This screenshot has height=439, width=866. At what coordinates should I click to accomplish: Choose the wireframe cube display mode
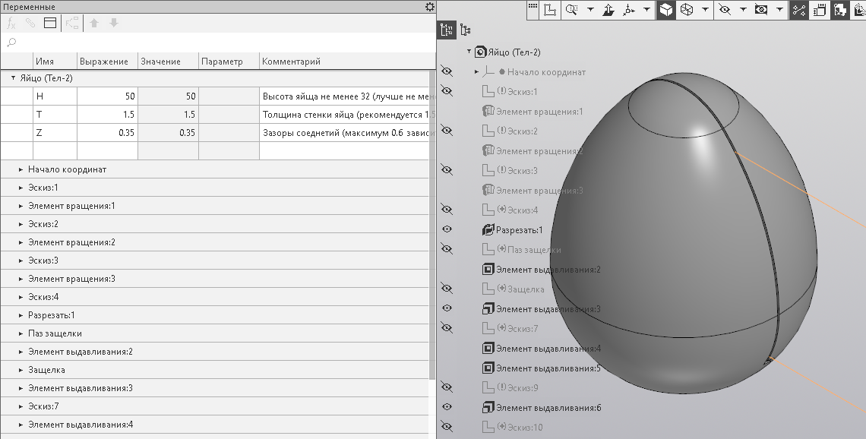(x=687, y=10)
